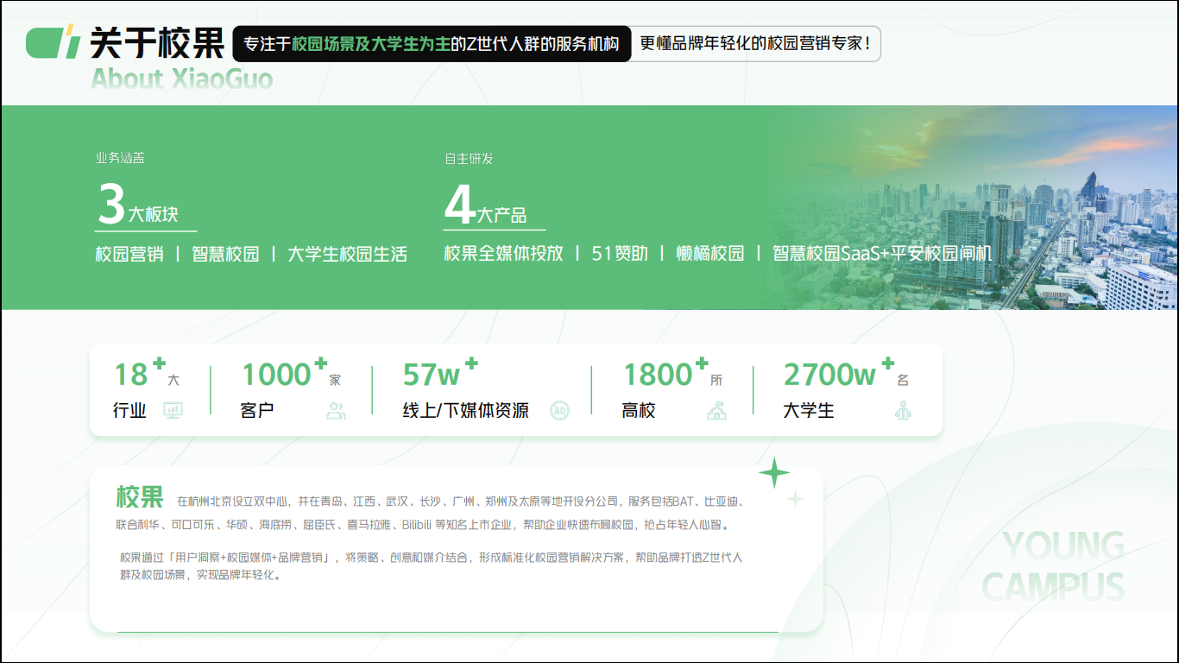Viewport: 1179px width, 663px height.
Task: Click the 关于校果 heading
Action: tap(156, 43)
